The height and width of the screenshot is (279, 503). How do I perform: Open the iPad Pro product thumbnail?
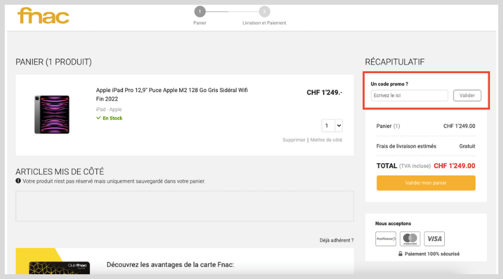[x=52, y=115]
